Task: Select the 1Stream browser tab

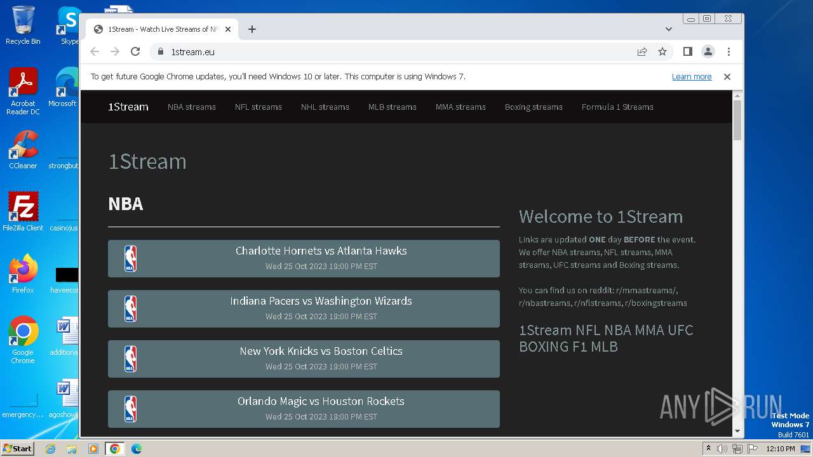Action: coord(162,29)
